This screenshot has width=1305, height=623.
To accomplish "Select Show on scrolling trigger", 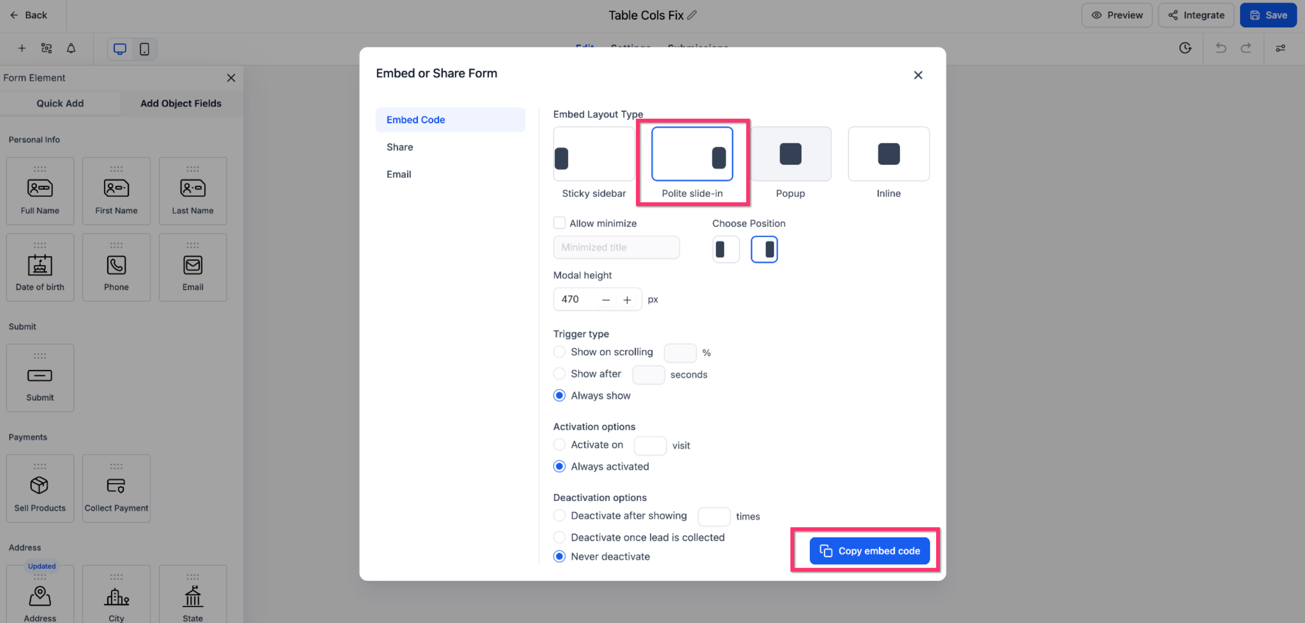I will coord(559,352).
